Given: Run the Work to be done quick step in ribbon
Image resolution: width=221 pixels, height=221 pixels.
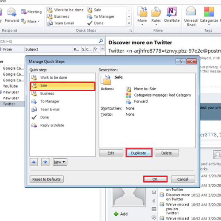Looking at the screenshot, I should click(65, 10).
